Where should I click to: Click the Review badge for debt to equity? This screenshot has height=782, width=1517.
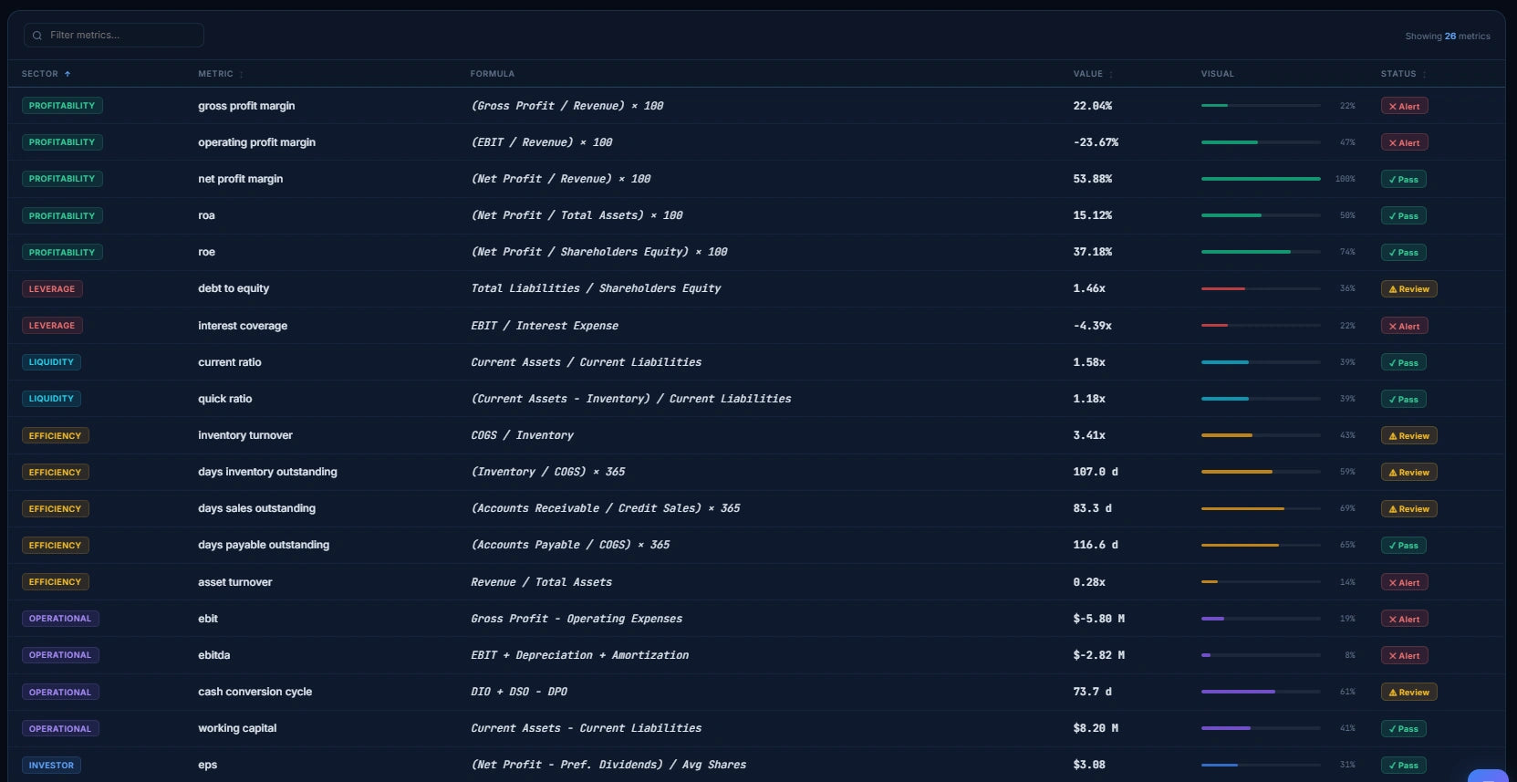tap(1408, 288)
